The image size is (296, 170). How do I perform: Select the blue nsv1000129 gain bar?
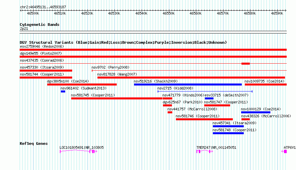click(x=256, y=112)
